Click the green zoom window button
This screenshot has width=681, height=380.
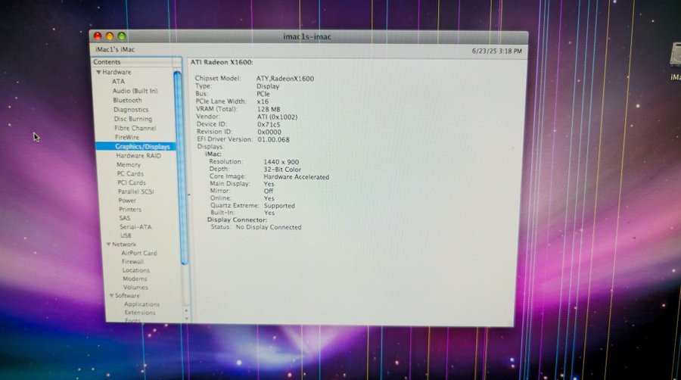pos(122,36)
